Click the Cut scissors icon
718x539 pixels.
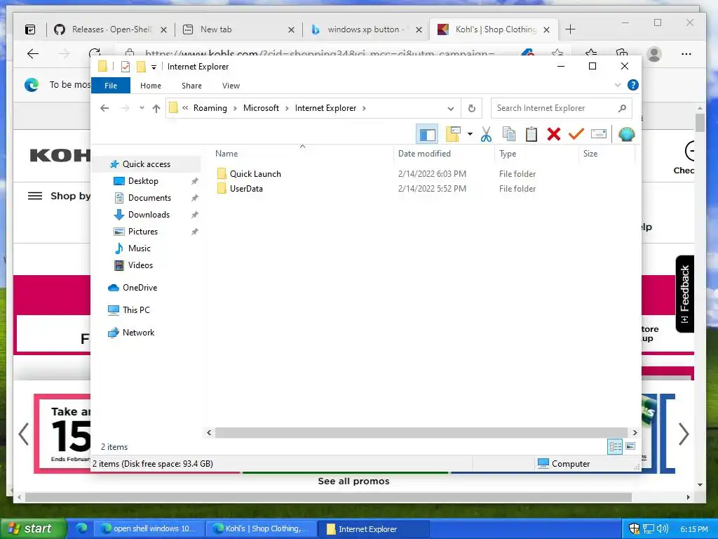487,134
